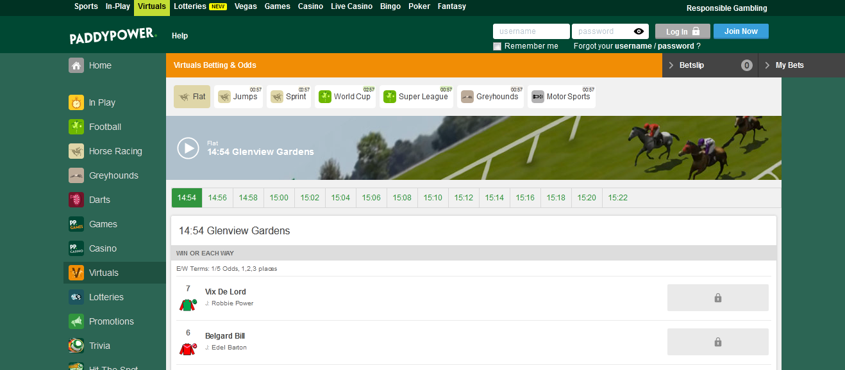Select the 15:22 race time

[617, 198]
